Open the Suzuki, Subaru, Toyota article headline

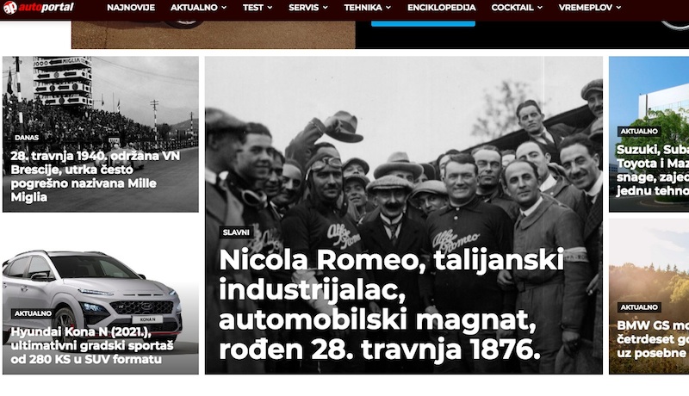tap(653, 170)
